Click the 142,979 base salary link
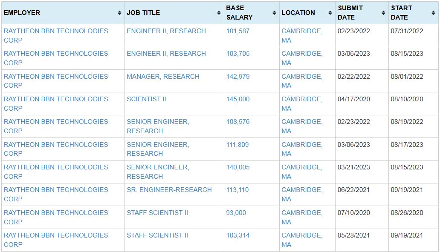This screenshot has height=252, width=440. pyautogui.click(x=237, y=76)
